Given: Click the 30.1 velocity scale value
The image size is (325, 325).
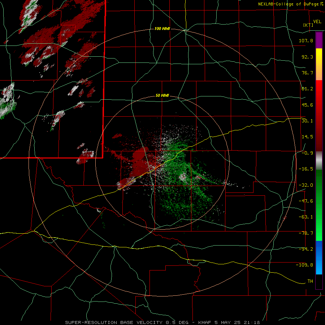Looking at the screenshot, I should (x=307, y=121).
